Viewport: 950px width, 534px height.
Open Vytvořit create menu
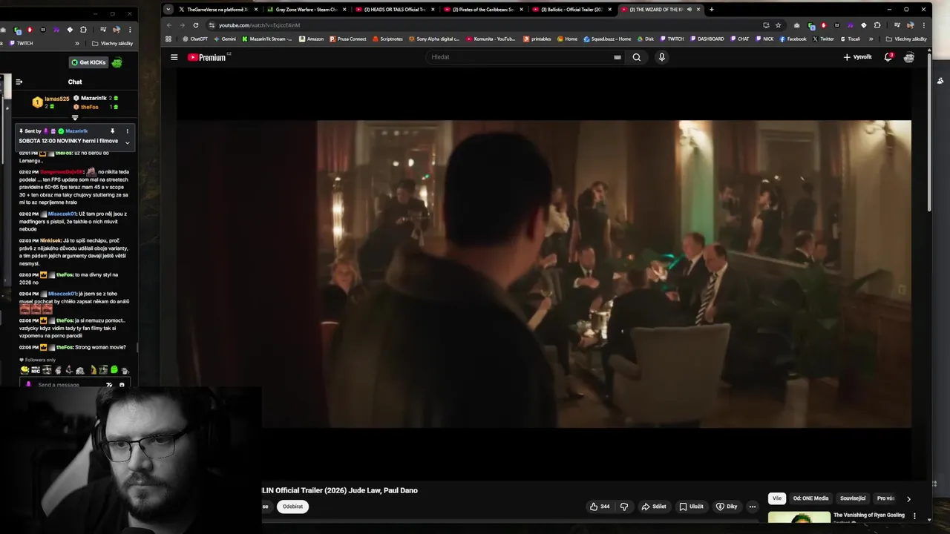[x=857, y=57]
